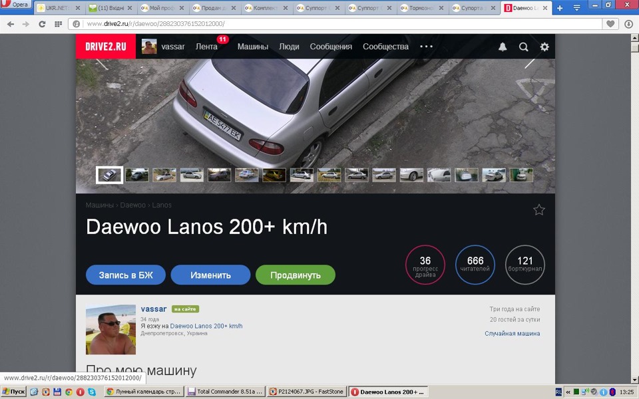Viewport: 639px width, 399px height.
Task: Click the 13:25 taskbar clock
Action: [x=627, y=392]
